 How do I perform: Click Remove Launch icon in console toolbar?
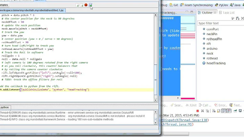tap(202, 111)
